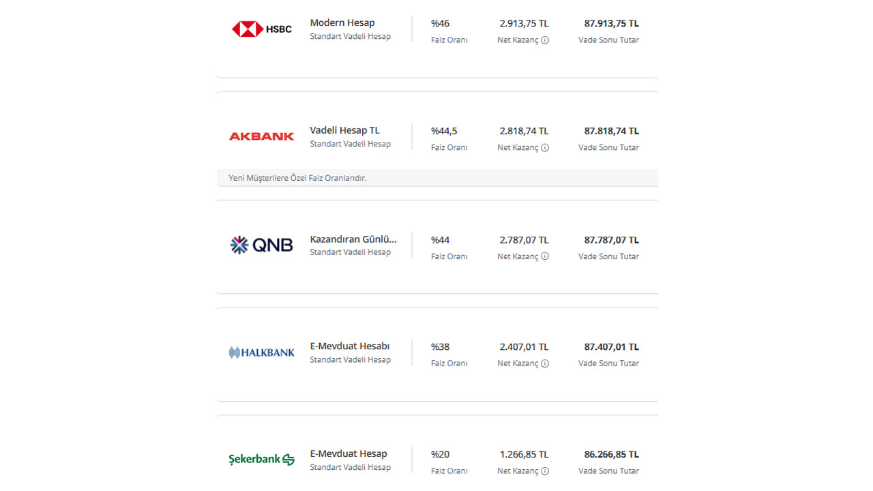Open the Modern Hesap product link
Screen dimensions: 873x491
[342, 23]
